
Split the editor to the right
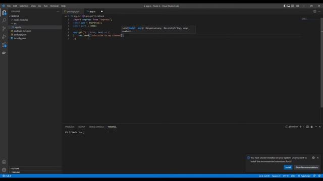click(x=315, y=12)
